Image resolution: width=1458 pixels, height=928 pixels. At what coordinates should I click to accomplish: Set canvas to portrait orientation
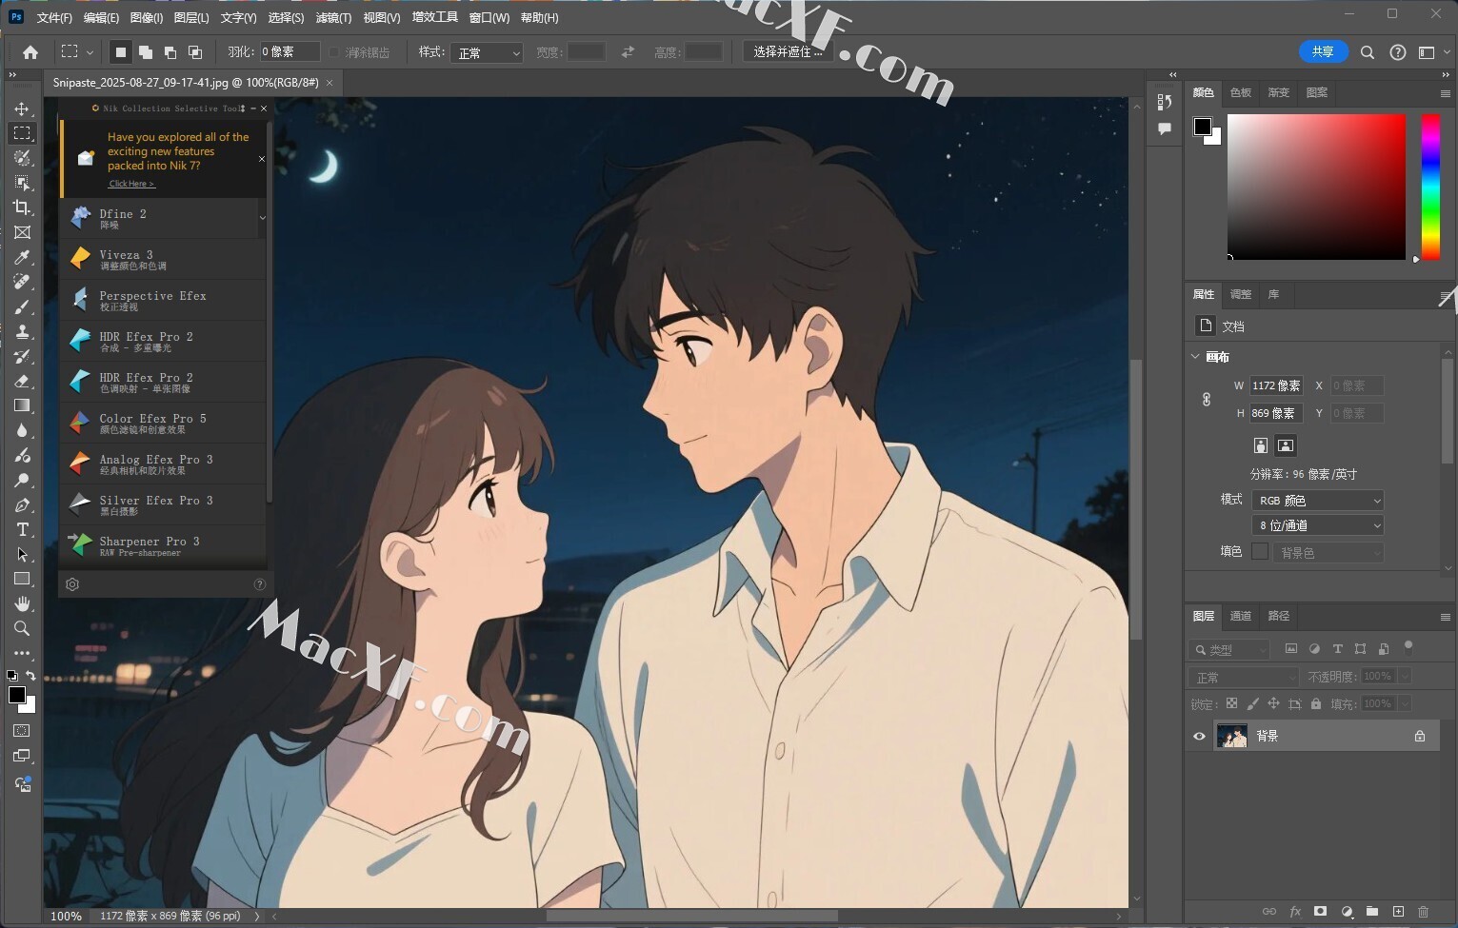point(1260,445)
